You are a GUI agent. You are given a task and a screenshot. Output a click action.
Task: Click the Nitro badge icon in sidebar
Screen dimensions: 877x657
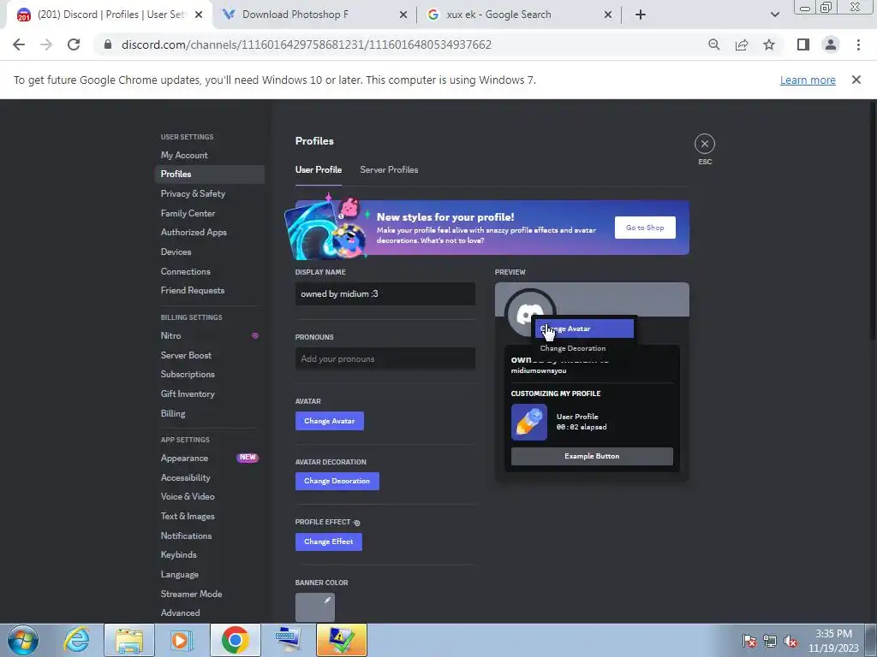coord(255,335)
